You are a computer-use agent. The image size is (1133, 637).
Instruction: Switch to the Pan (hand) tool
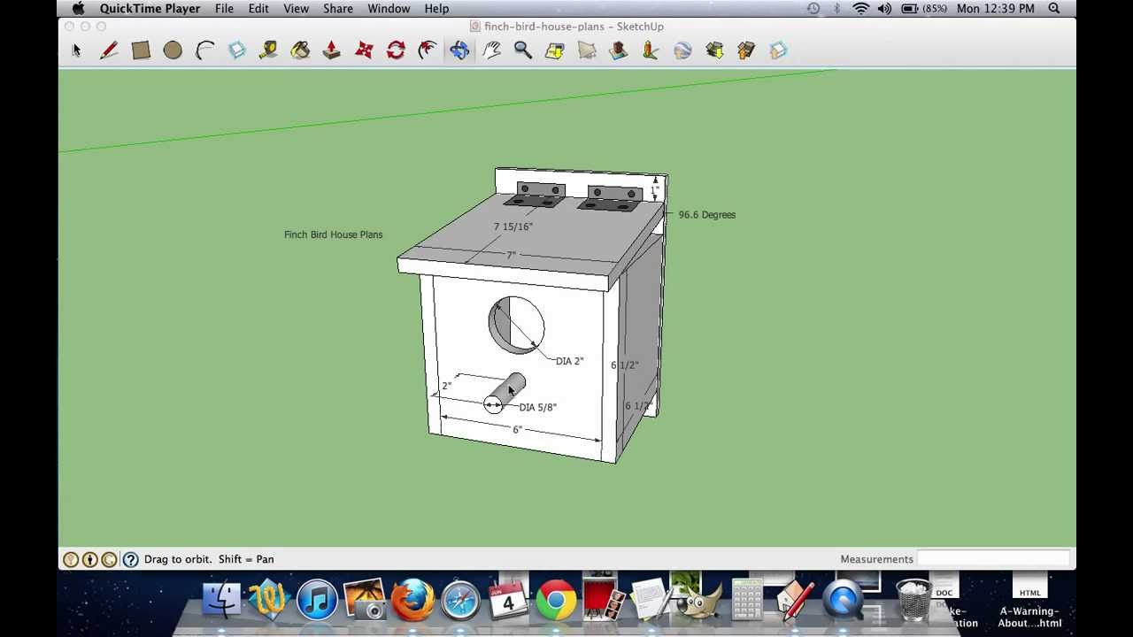pos(491,50)
